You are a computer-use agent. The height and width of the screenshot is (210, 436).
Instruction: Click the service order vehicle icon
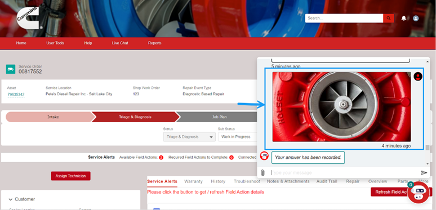tap(11, 69)
